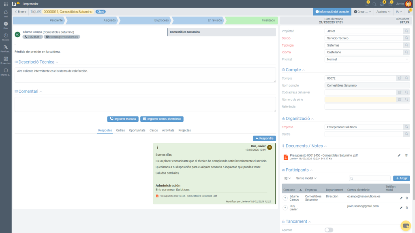The image size is (415, 233).
Task: Edit the Edurne Campo participant row
Action: 401,198
